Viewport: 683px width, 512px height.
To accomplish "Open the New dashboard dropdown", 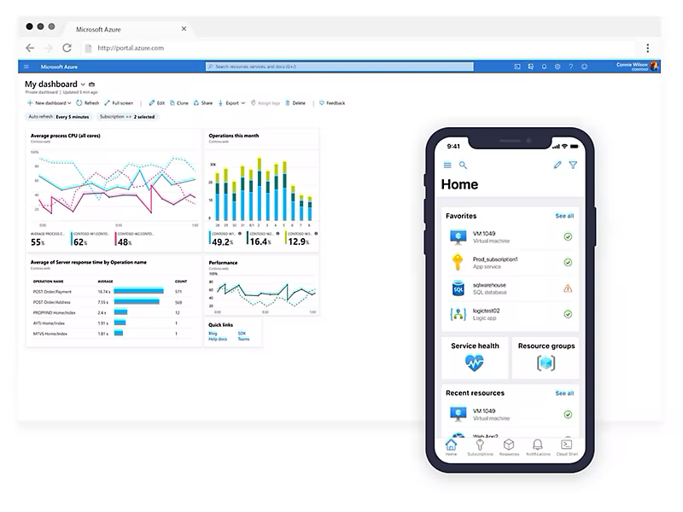I will click(x=49, y=103).
